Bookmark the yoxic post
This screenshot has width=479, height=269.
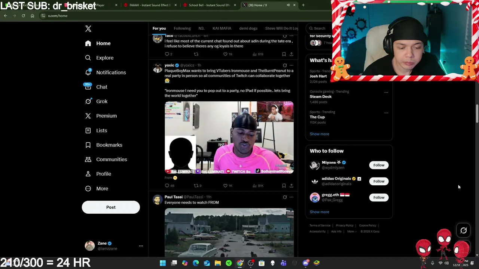(x=284, y=186)
